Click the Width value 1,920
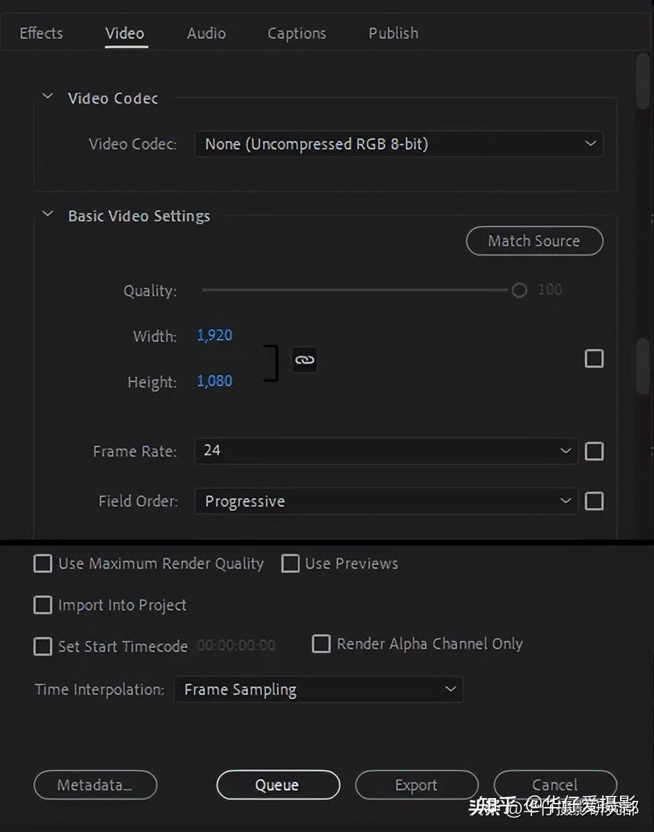654x832 pixels. pyautogui.click(x=215, y=336)
